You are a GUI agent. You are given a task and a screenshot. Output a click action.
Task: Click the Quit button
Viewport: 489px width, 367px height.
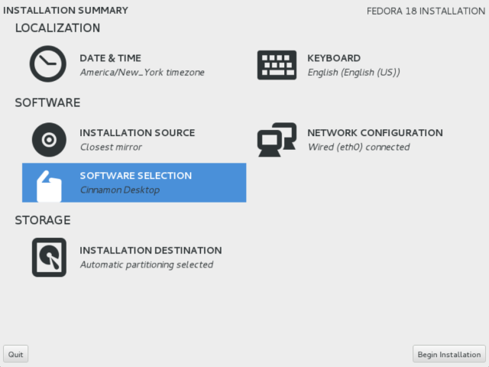point(15,354)
